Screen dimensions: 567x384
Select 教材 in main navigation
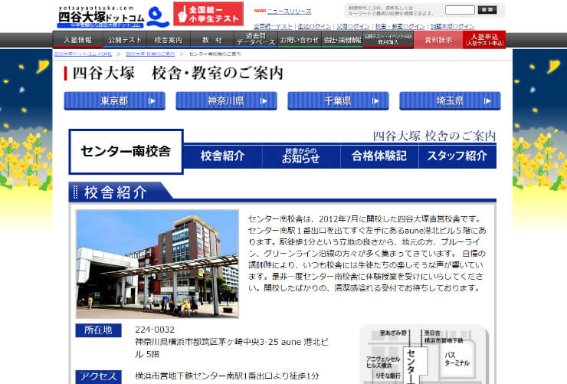coord(212,40)
